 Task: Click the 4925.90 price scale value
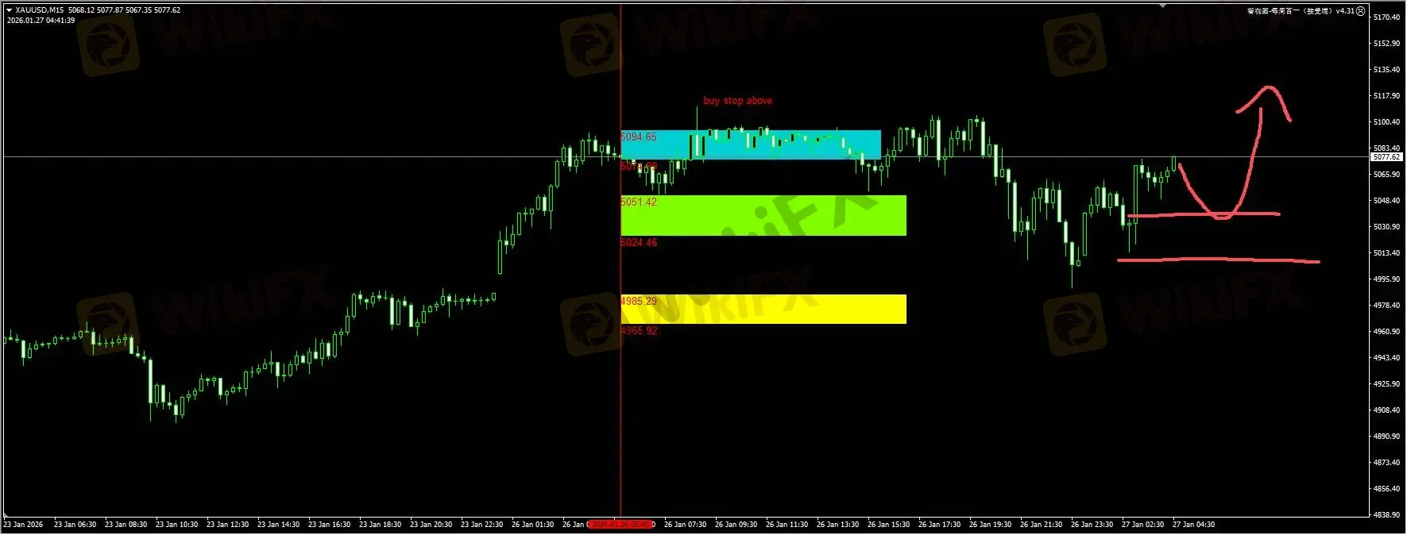pyautogui.click(x=1386, y=384)
